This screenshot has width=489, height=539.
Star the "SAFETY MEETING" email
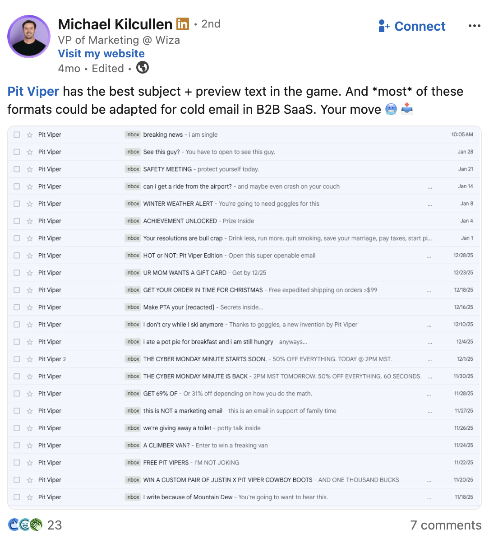pyautogui.click(x=30, y=169)
